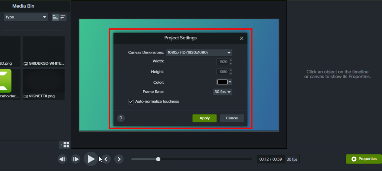
Task: Click the Media Bin panel title
Action: click(23, 6)
